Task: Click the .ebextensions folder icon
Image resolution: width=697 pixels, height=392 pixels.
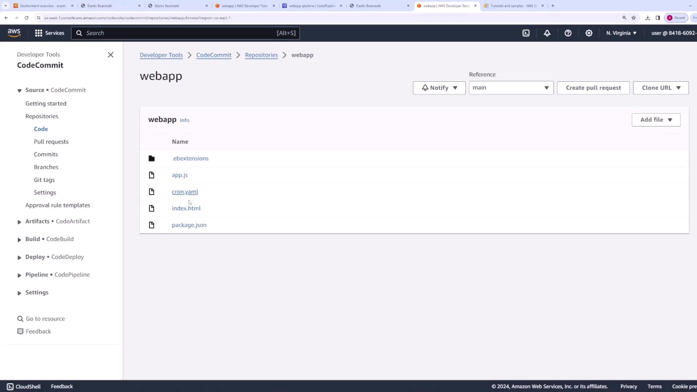Action: pyautogui.click(x=152, y=159)
